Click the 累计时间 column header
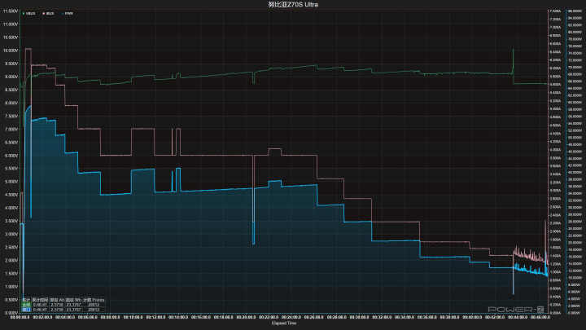 click(40, 300)
